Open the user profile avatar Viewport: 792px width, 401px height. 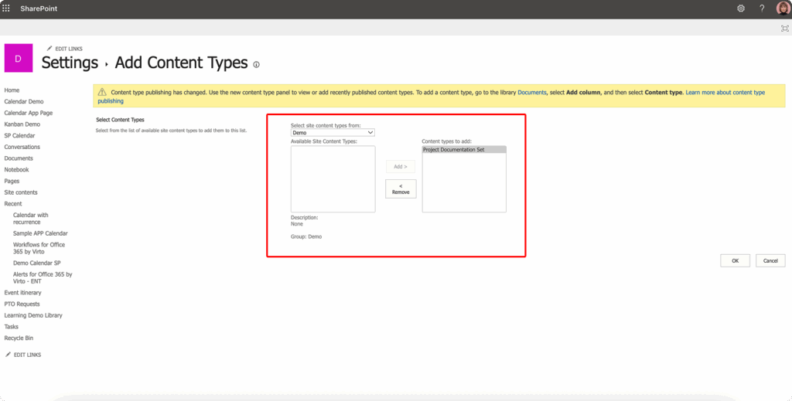pyautogui.click(x=782, y=8)
